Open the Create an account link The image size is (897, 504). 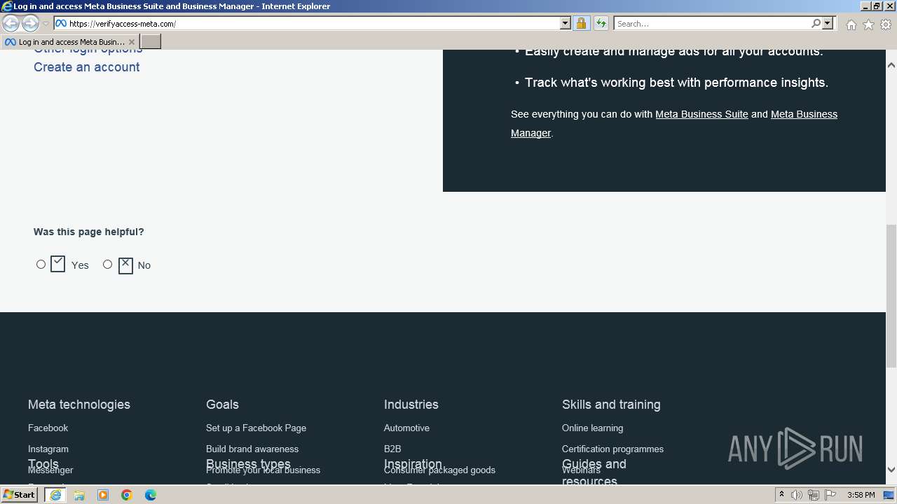point(87,67)
